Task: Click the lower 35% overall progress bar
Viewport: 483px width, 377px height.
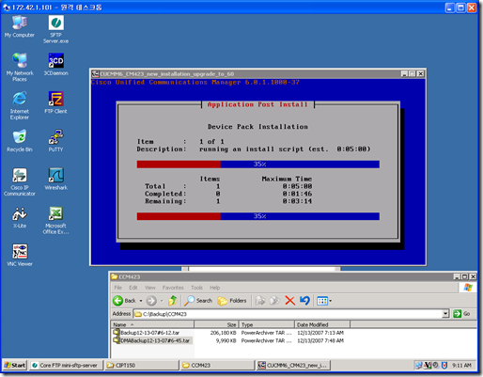Action: click(x=258, y=216)
